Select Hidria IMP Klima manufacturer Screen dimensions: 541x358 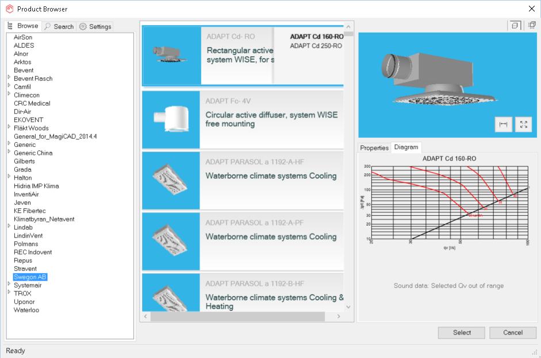point(36,186)
